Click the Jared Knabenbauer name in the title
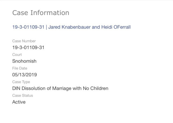The image size is (173, 123). [x=70, y=27]
